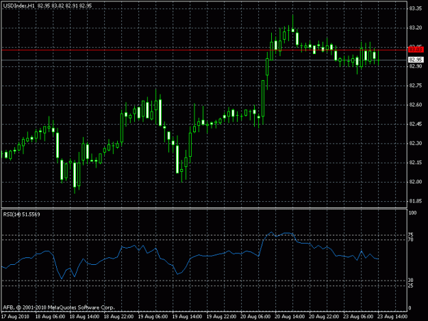Click the RSI 0 scale label
Viewport: 428px width, 321px height.
(x=410, y=309)
